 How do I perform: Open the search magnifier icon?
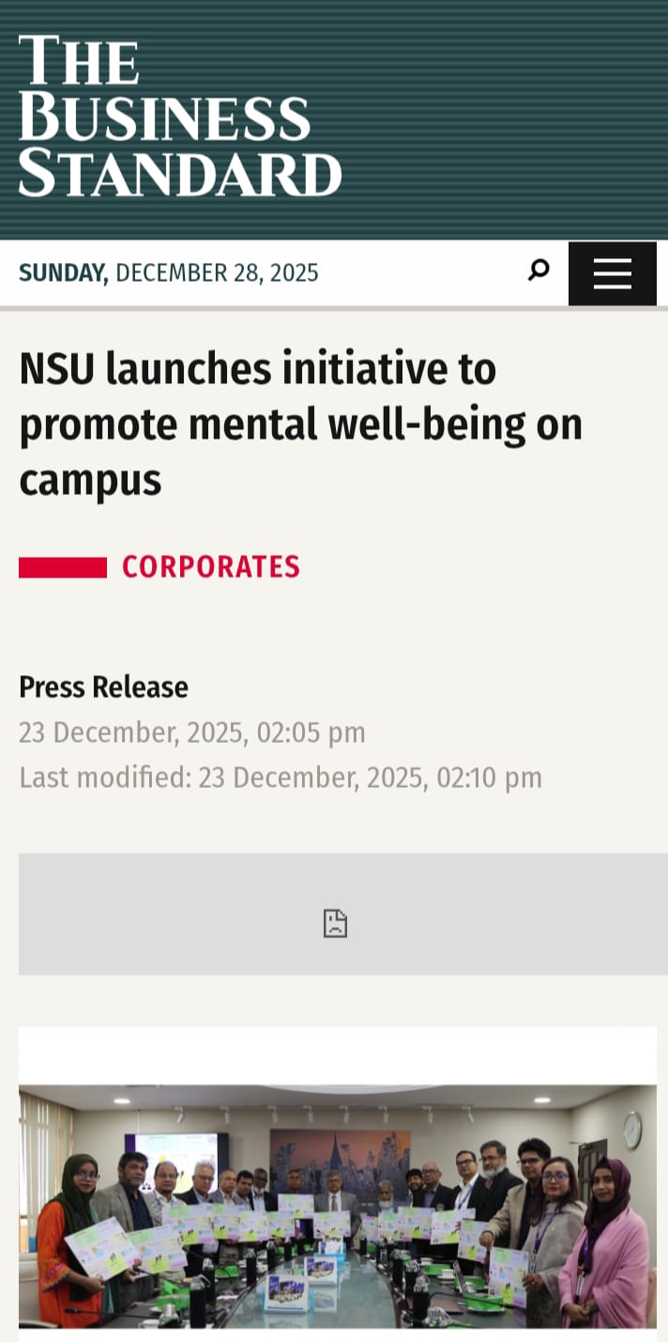coord(539,271)
